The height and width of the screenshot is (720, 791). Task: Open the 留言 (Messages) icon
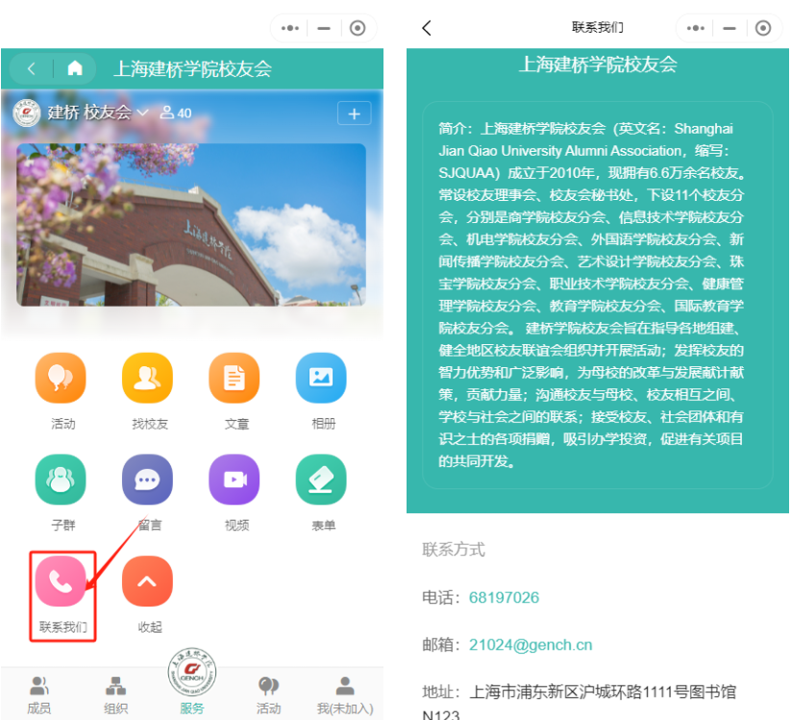pyautogui.click(x=146, y=479)
